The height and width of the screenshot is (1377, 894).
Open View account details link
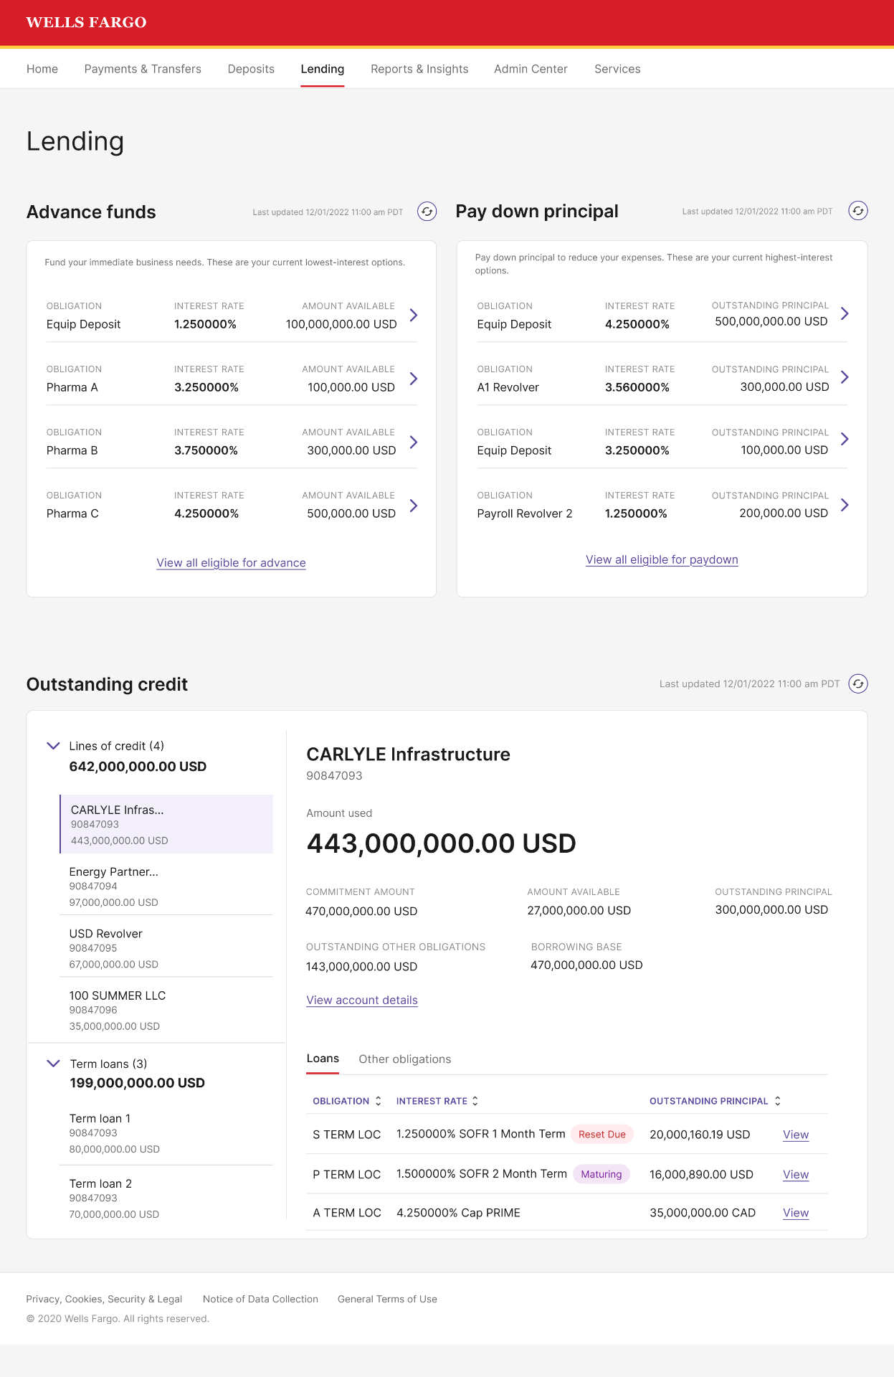(362, 1000)
